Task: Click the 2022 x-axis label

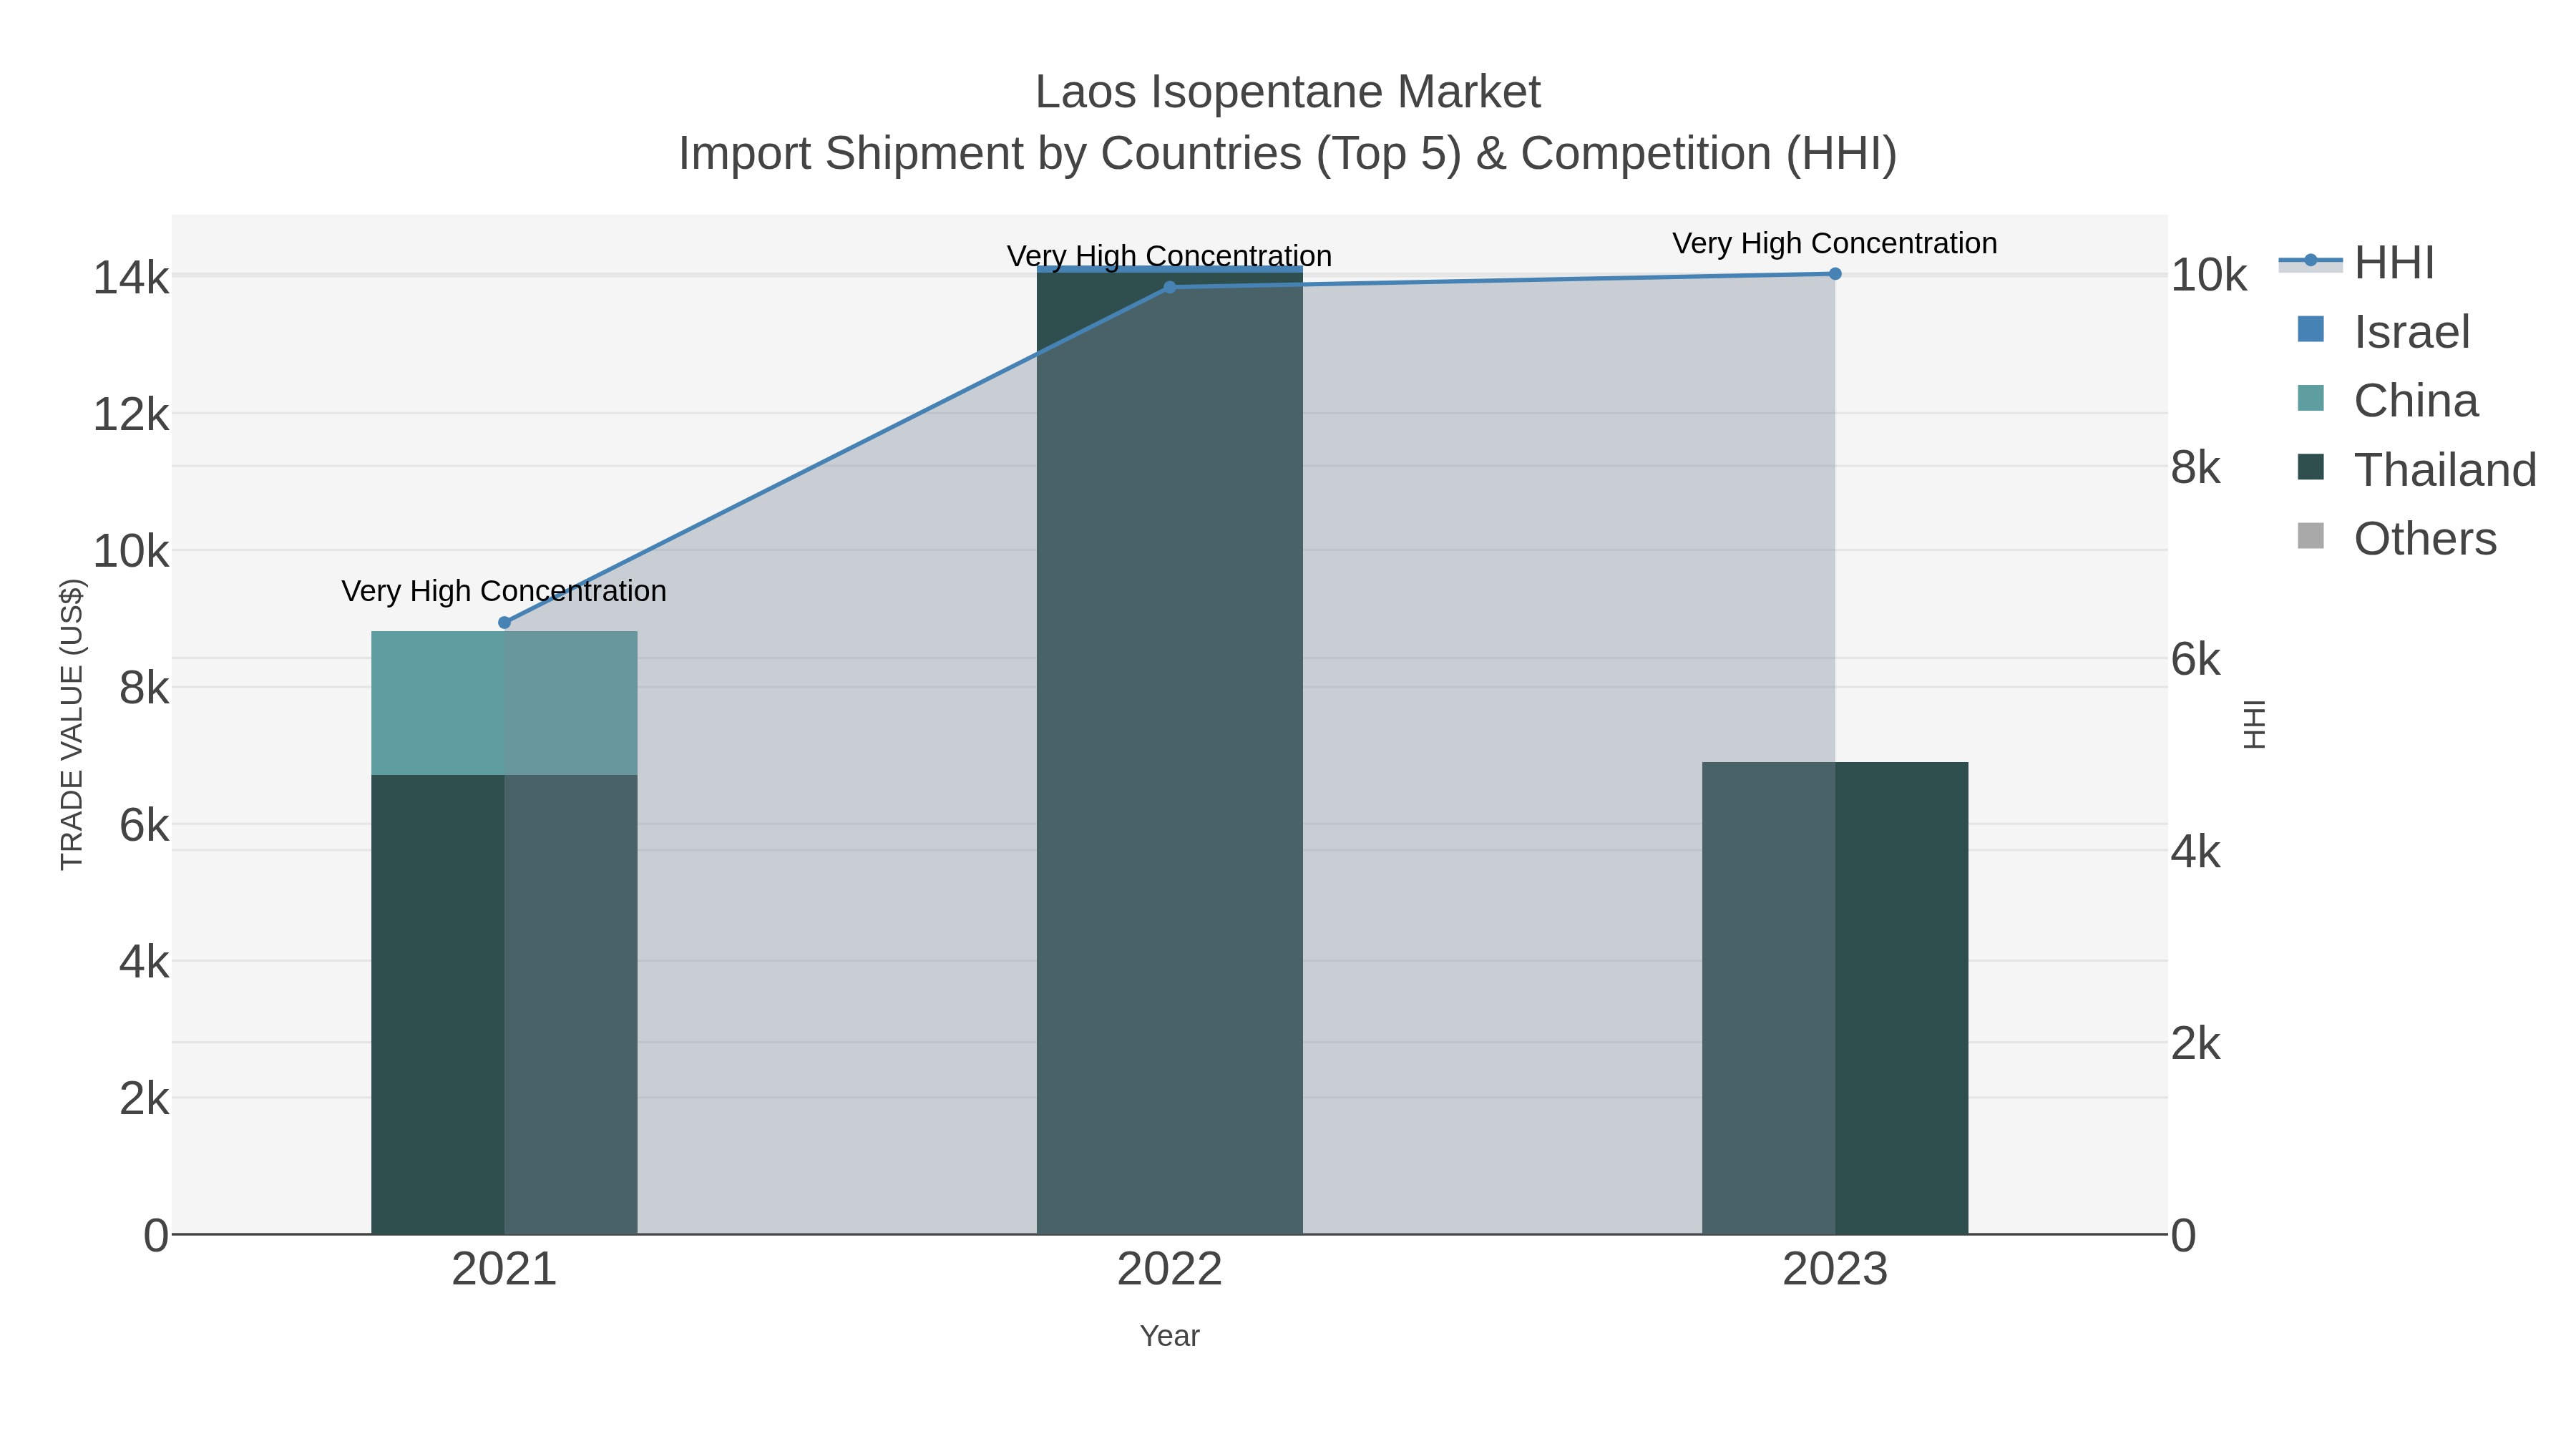Action: (1169, 1269)
